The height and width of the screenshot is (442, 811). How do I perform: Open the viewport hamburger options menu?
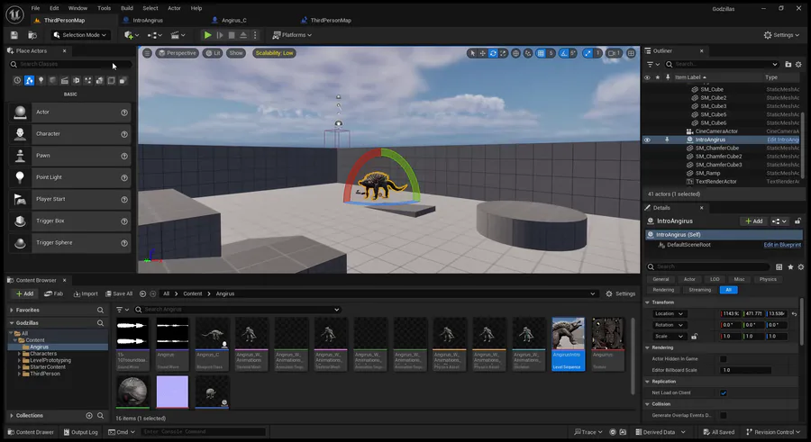coord(148,53)
